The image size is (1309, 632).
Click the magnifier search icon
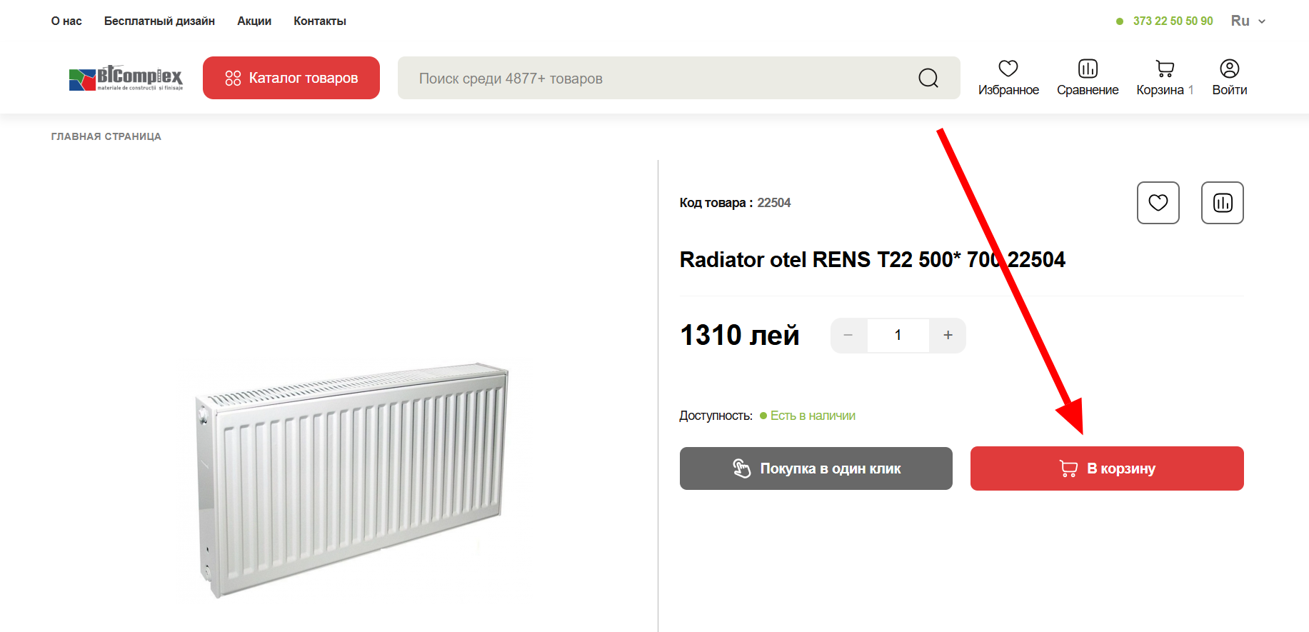[928, 78]
